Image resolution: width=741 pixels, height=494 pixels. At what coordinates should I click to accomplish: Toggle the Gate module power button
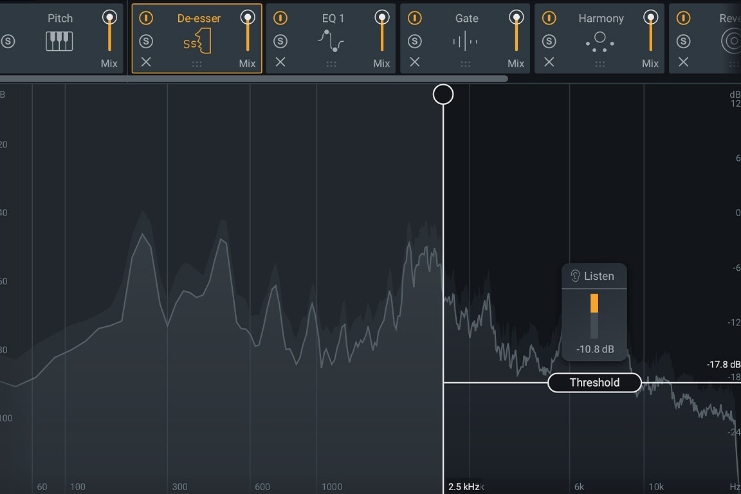click(x=414, y=18)
